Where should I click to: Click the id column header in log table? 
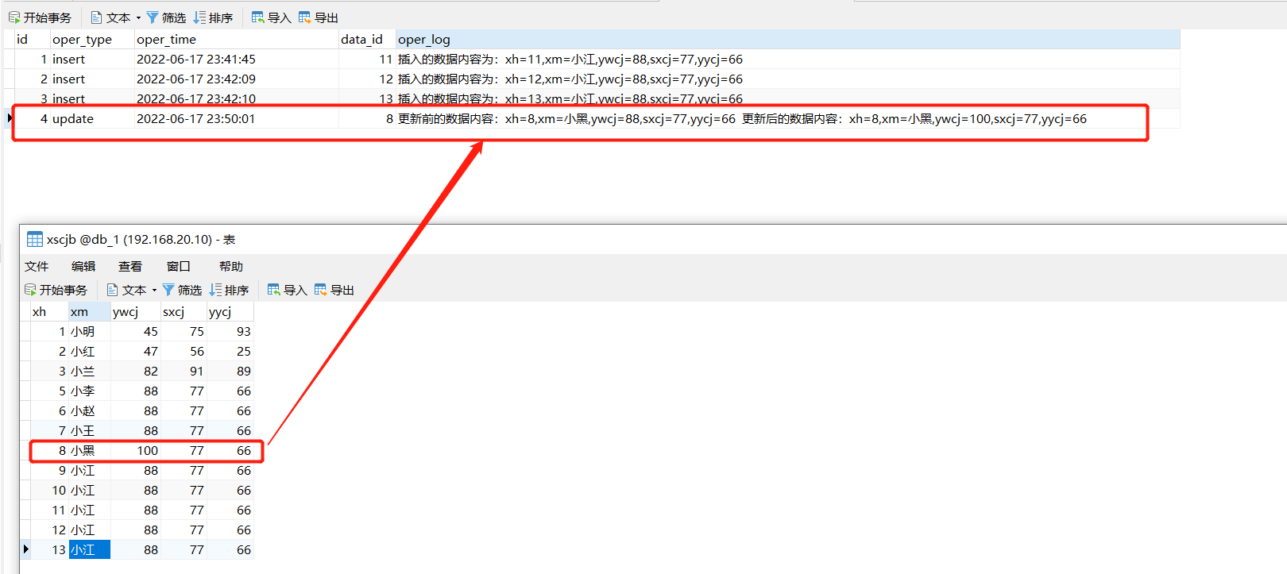[32, 40]
